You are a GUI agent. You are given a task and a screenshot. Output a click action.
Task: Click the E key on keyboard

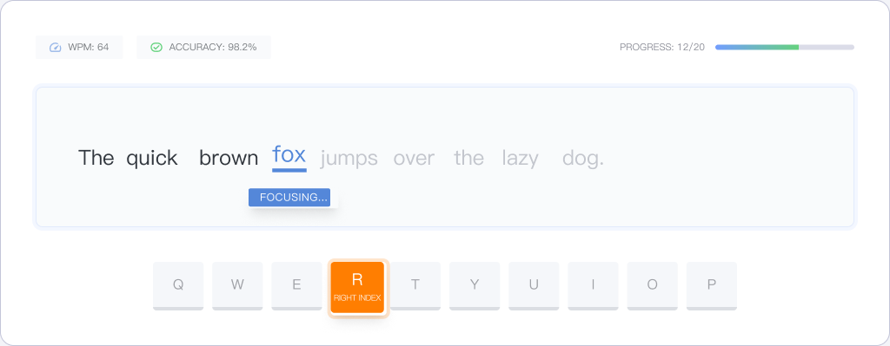pos(296,285)
